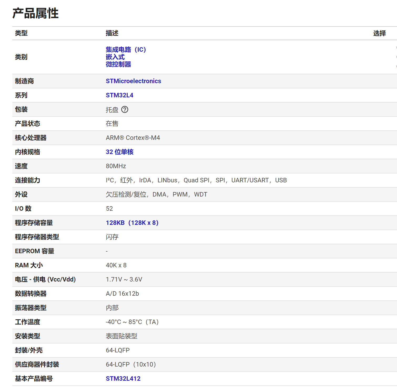The height and width of the screenshot is (387, 397).
Task: Open the 嵌入式 category link
Action: (115, 57)
